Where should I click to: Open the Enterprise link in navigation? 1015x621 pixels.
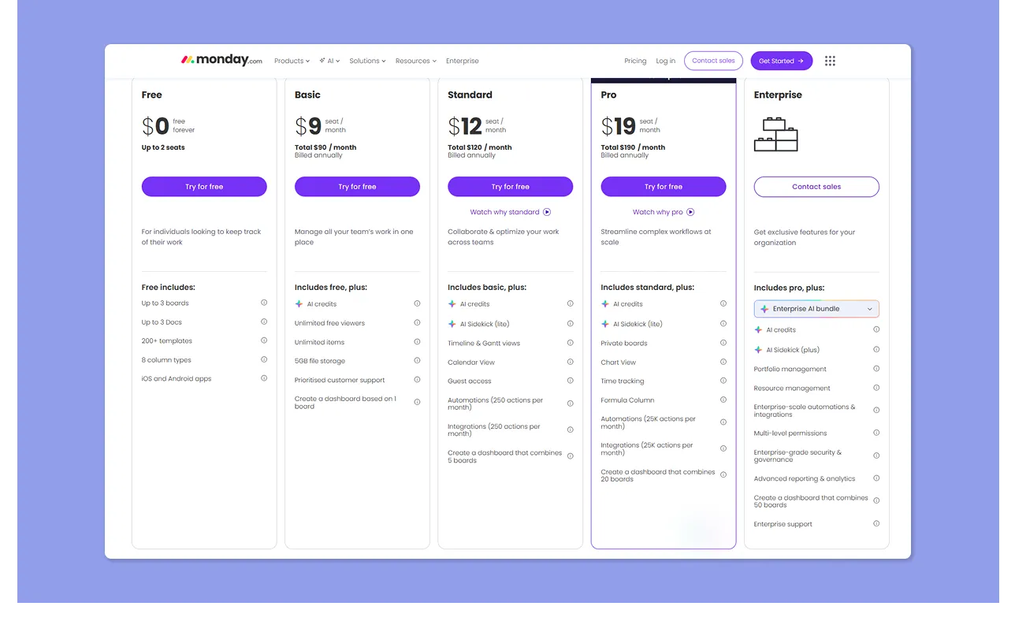point(463,61)
